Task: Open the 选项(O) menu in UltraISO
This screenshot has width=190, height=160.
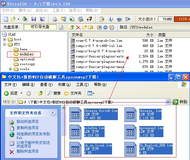Action: (x=75, y=11)
